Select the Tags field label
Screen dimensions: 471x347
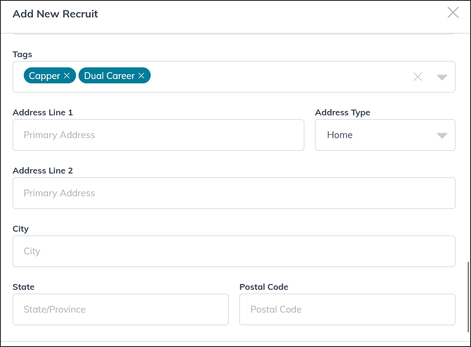(22, 54)
